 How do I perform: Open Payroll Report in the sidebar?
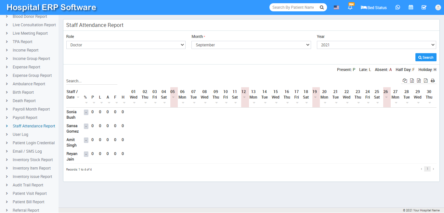tap(25, 118)
